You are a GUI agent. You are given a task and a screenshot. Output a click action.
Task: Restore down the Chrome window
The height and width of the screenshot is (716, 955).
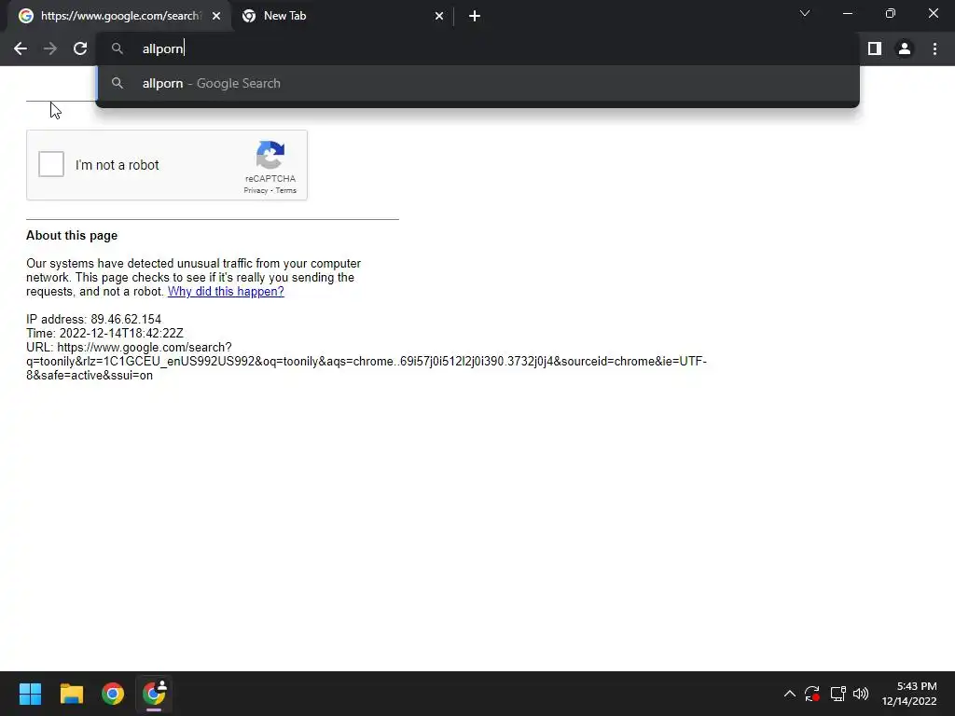[891, 13]
